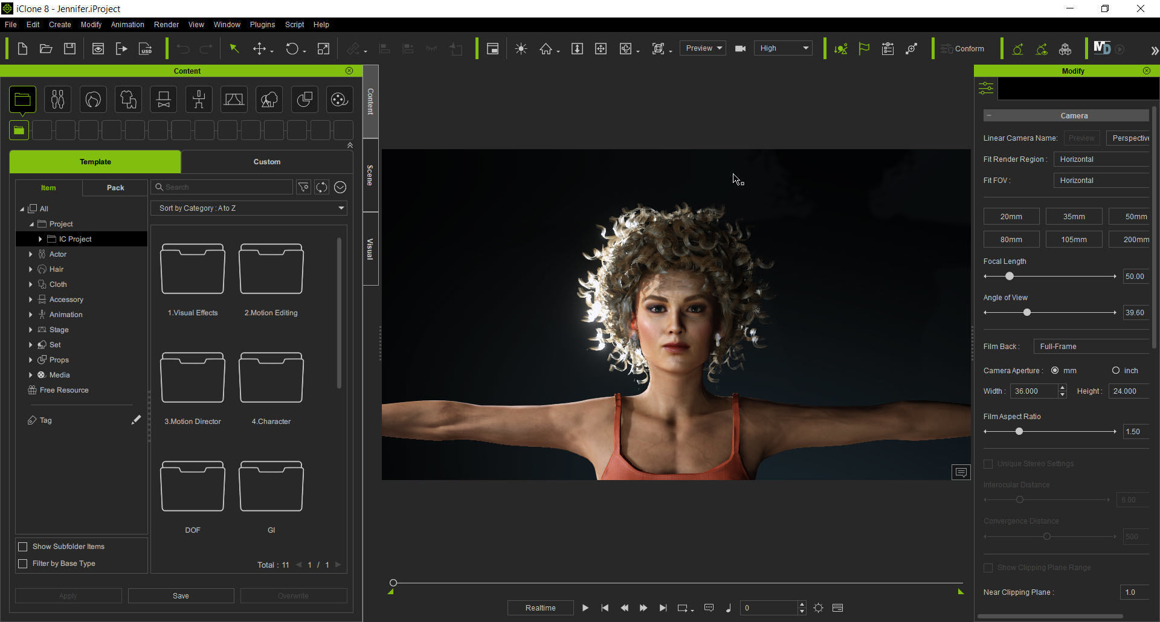Toggle the Realtime playback mode button
Image resolution: width=1160 pixels, height=622 pixels.
point(540,608)
